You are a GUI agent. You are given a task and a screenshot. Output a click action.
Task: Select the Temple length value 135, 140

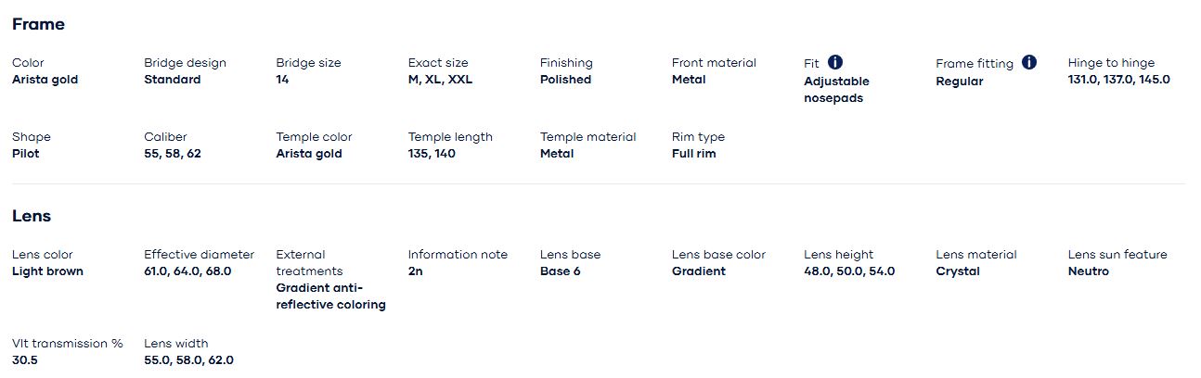(x=432, y=154)
